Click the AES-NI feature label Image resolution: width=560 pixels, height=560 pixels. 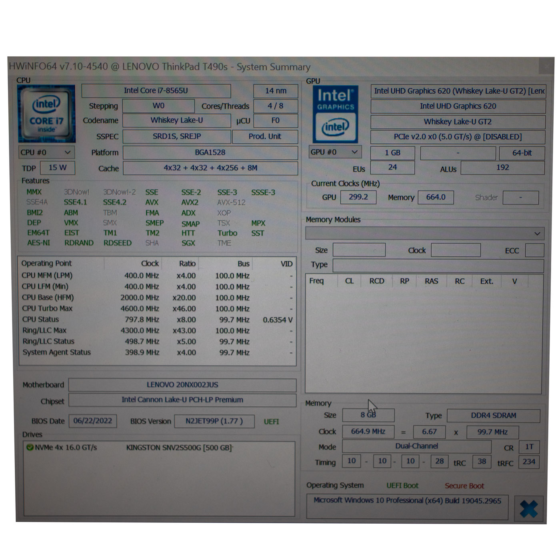tap(38, 243)
